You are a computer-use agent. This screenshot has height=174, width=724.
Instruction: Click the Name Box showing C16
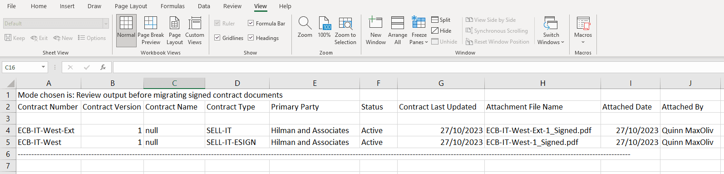[x=21, y=67]
